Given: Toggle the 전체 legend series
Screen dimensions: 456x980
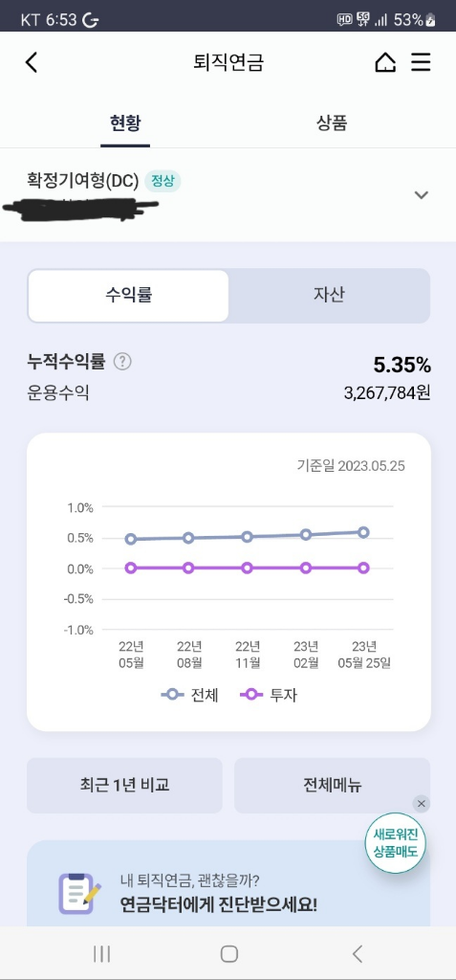Looking at the screenshot, I should click(189, 695).
